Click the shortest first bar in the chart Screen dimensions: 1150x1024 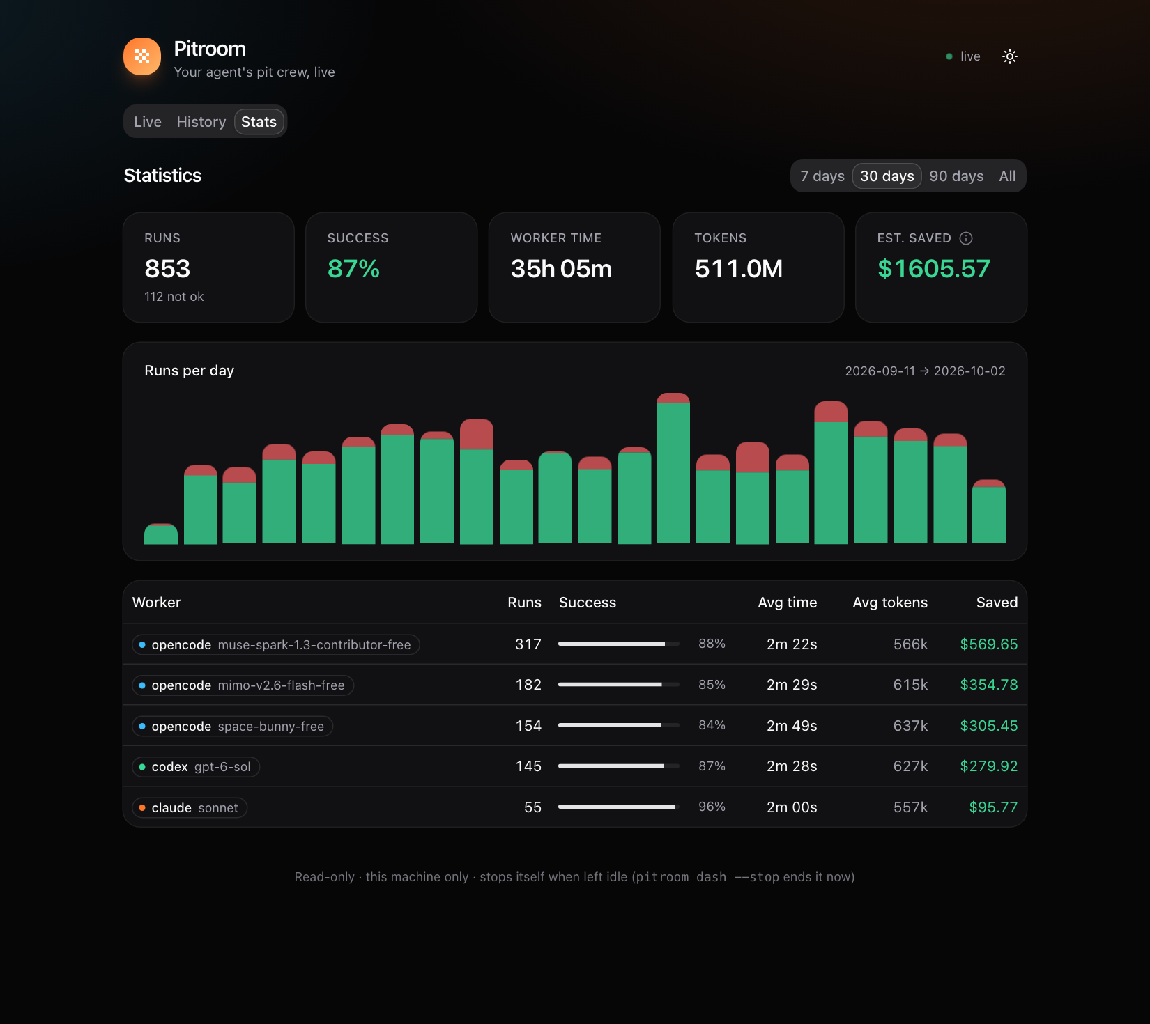161,534
